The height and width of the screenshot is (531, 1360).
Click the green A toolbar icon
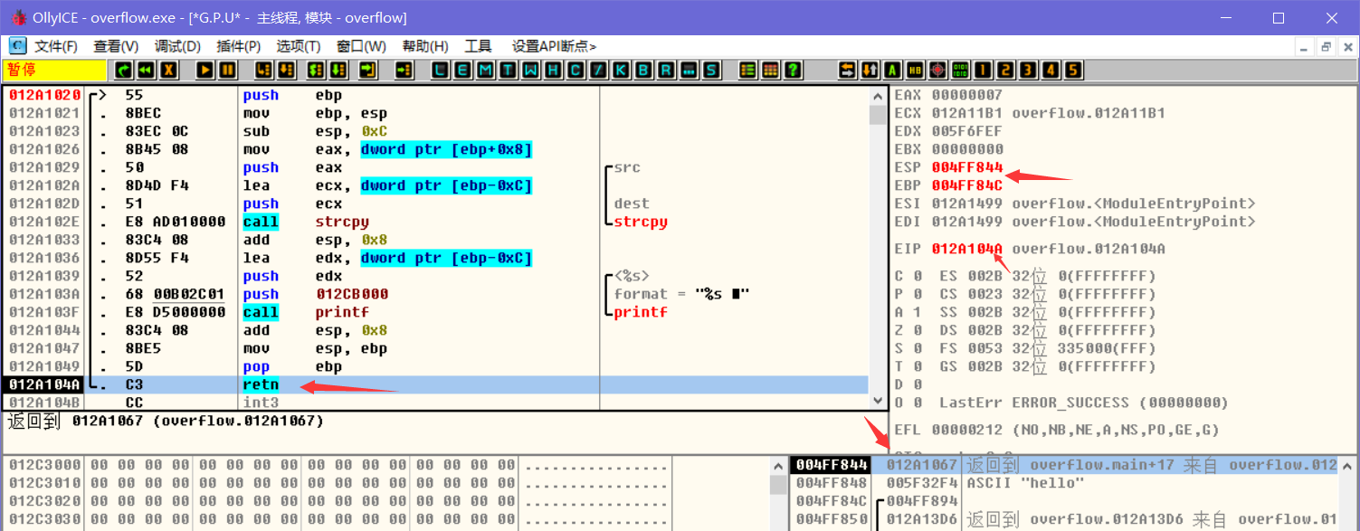point(893,70)
